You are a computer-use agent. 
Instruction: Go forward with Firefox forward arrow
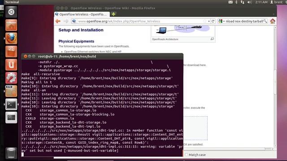point(66,21)
